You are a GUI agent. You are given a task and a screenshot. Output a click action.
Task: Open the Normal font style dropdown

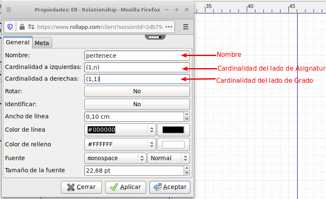[168, 158]
